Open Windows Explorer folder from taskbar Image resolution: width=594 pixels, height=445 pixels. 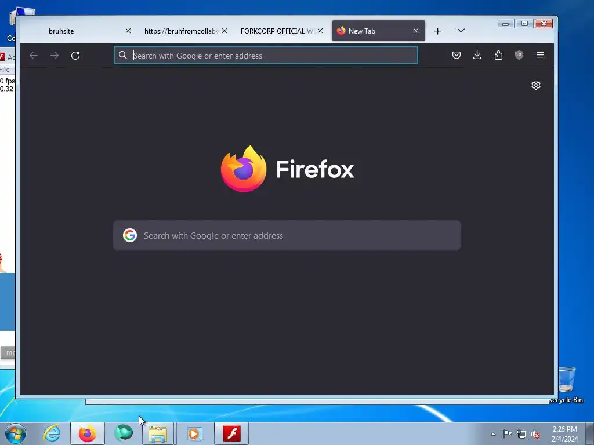(158, 433)
